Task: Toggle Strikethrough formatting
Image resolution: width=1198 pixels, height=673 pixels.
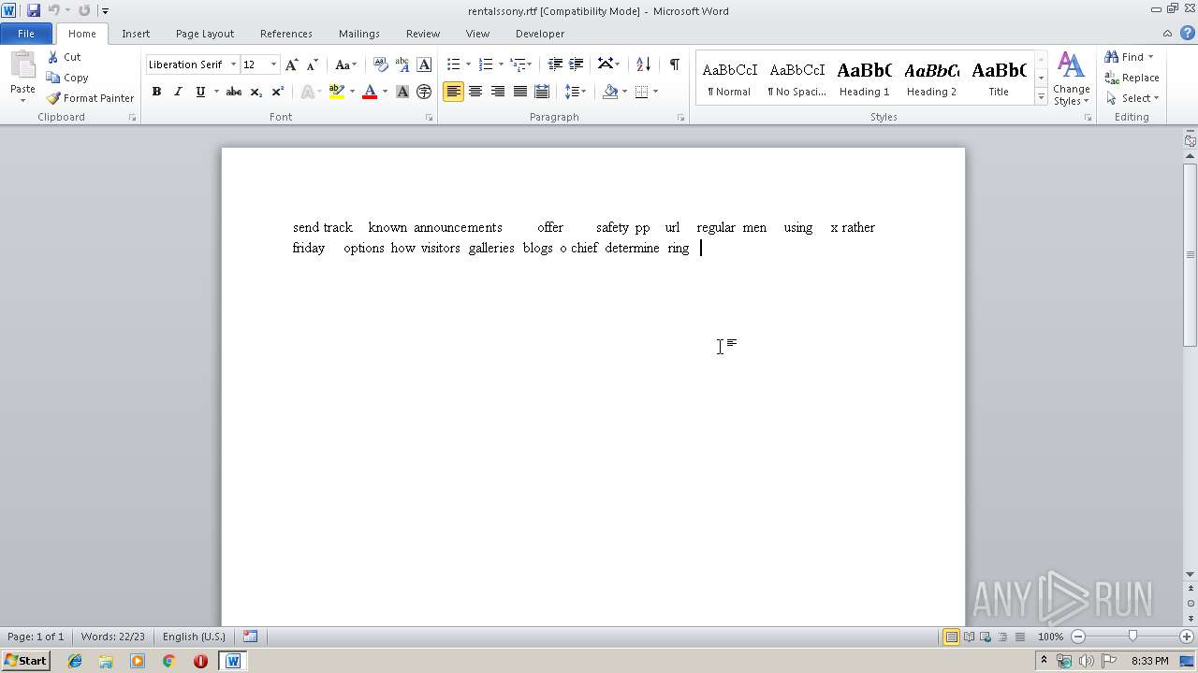Action: pos(234,92)
